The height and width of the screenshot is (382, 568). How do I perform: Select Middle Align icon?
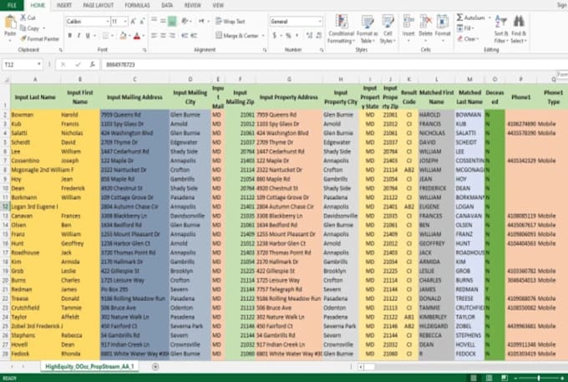coord(163,22)
